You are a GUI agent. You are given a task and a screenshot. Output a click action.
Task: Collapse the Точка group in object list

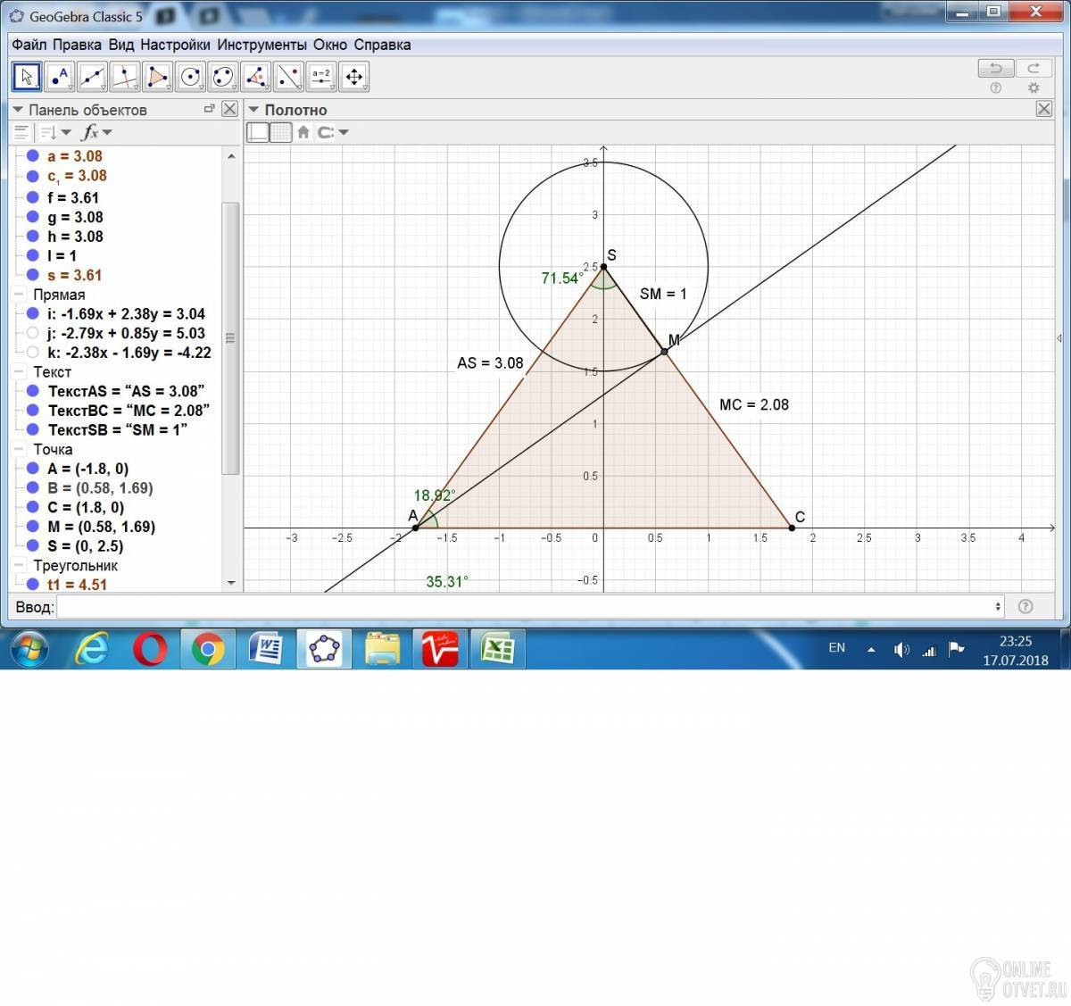point(20,450)
